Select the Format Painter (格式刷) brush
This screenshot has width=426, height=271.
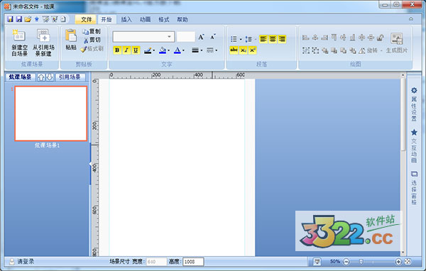(x=92, y=49)
